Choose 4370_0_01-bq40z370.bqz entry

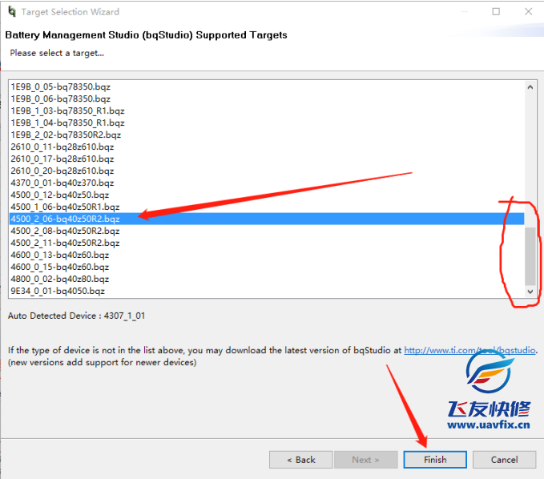pos(62,183)
